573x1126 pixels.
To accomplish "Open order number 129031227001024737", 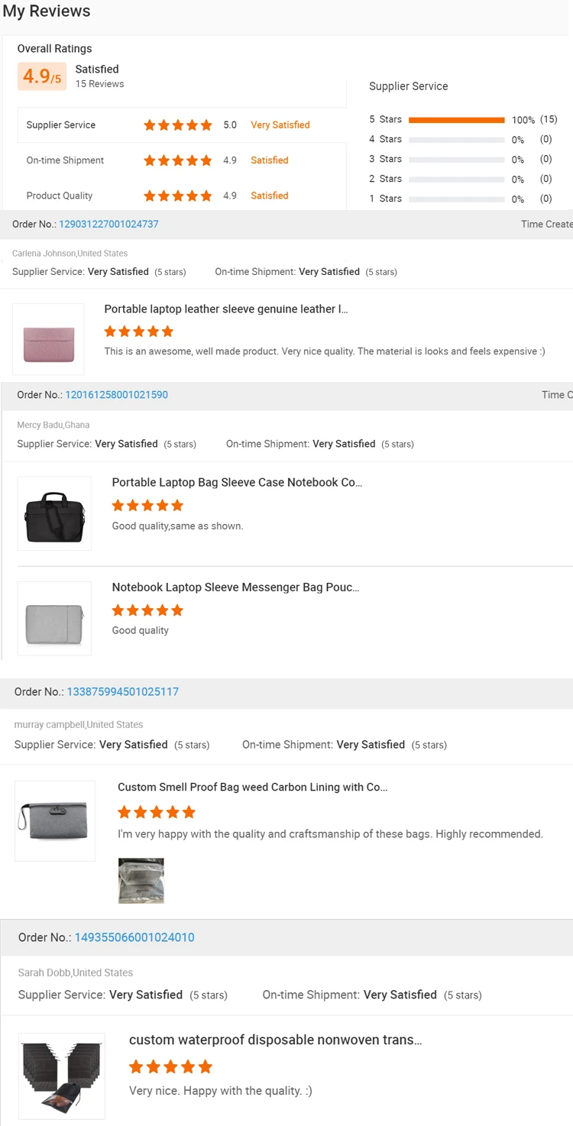I will [108, 225].
